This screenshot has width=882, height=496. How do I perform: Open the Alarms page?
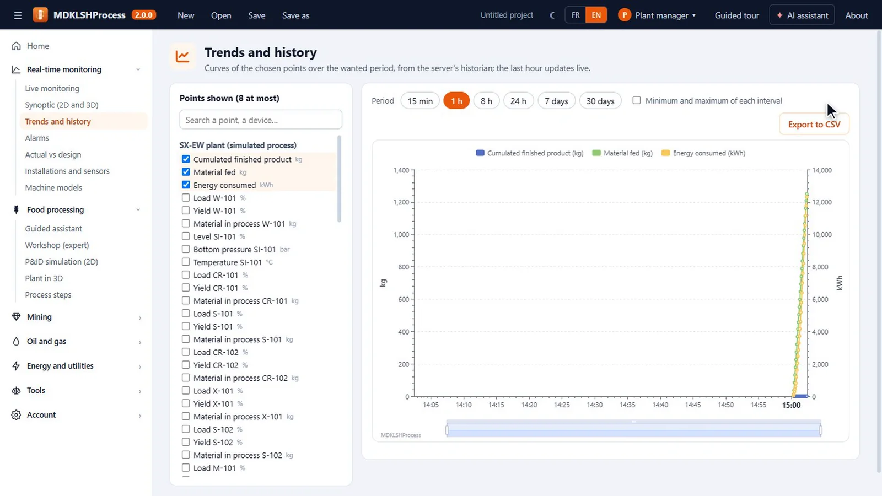(37, 138)
